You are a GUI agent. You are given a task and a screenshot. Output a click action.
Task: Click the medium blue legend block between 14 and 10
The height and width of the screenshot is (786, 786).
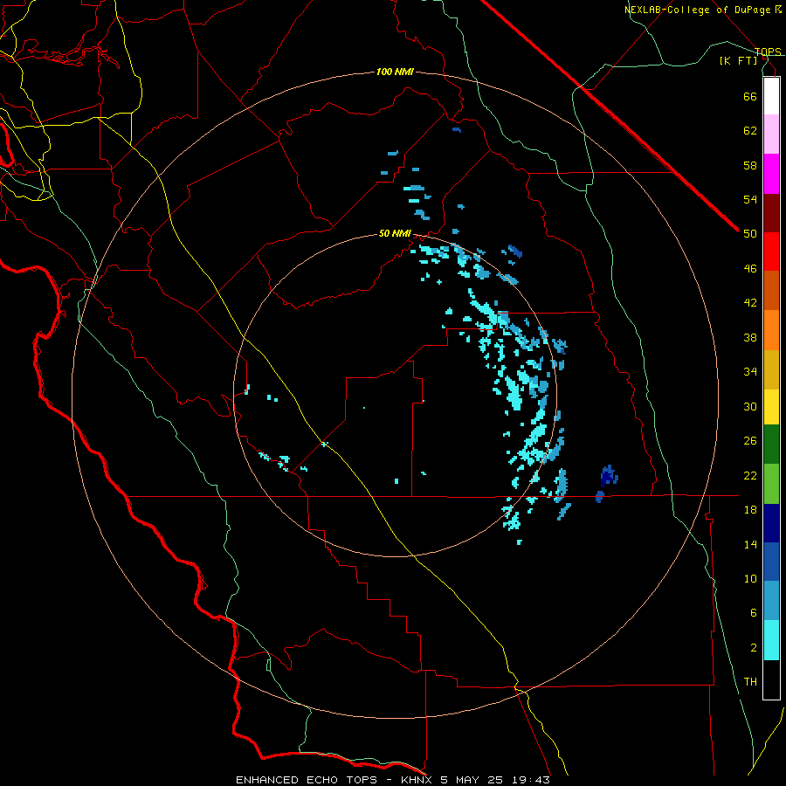771,562
